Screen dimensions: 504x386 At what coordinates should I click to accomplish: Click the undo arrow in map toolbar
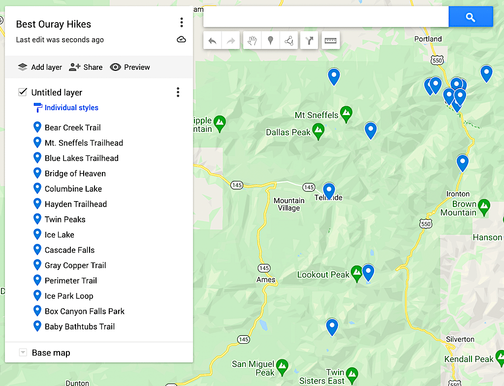click(x=213, y=41)
